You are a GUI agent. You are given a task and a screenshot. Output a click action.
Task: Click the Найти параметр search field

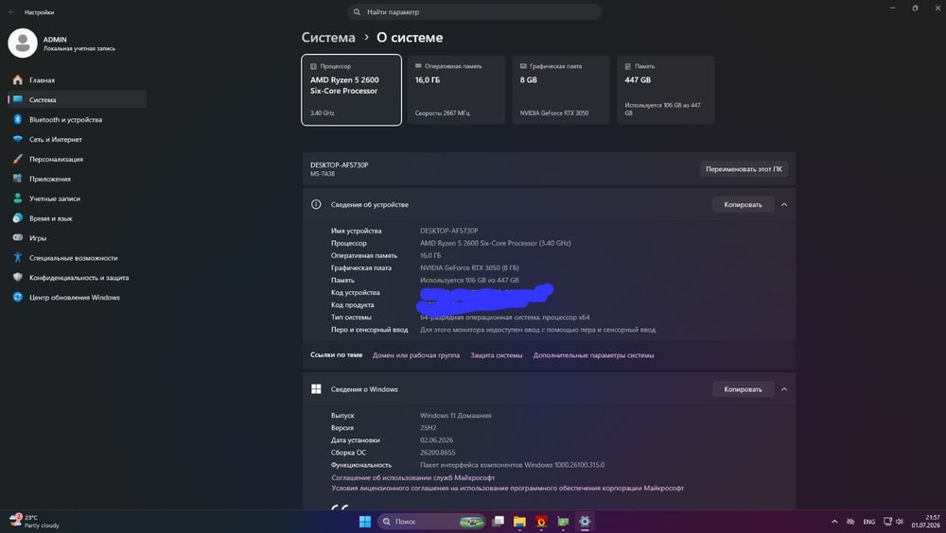pos(474,12)
